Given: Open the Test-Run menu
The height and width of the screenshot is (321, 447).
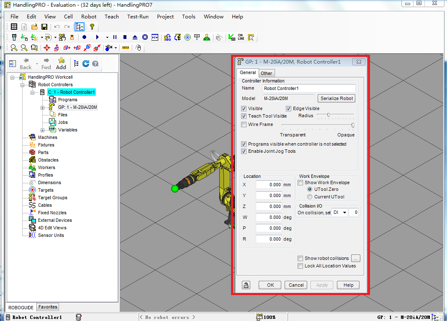Looking at the screenshot, I should (138, 17).
